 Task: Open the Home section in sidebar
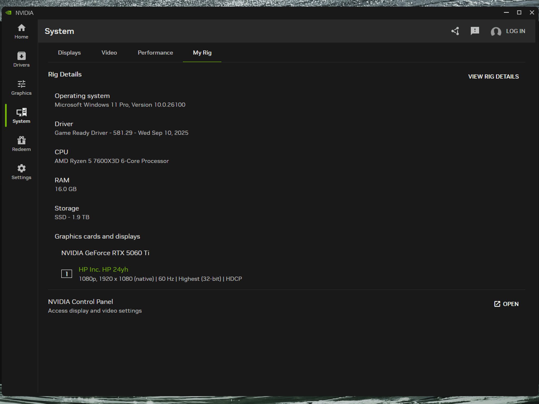[x=21, y=32]
